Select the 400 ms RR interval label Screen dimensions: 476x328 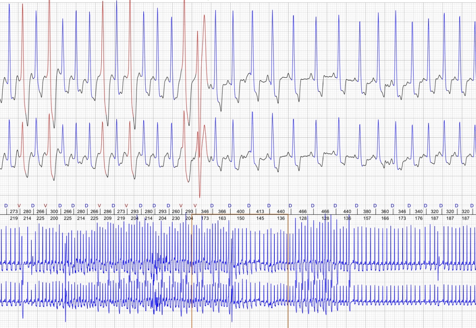coord(240,211)
